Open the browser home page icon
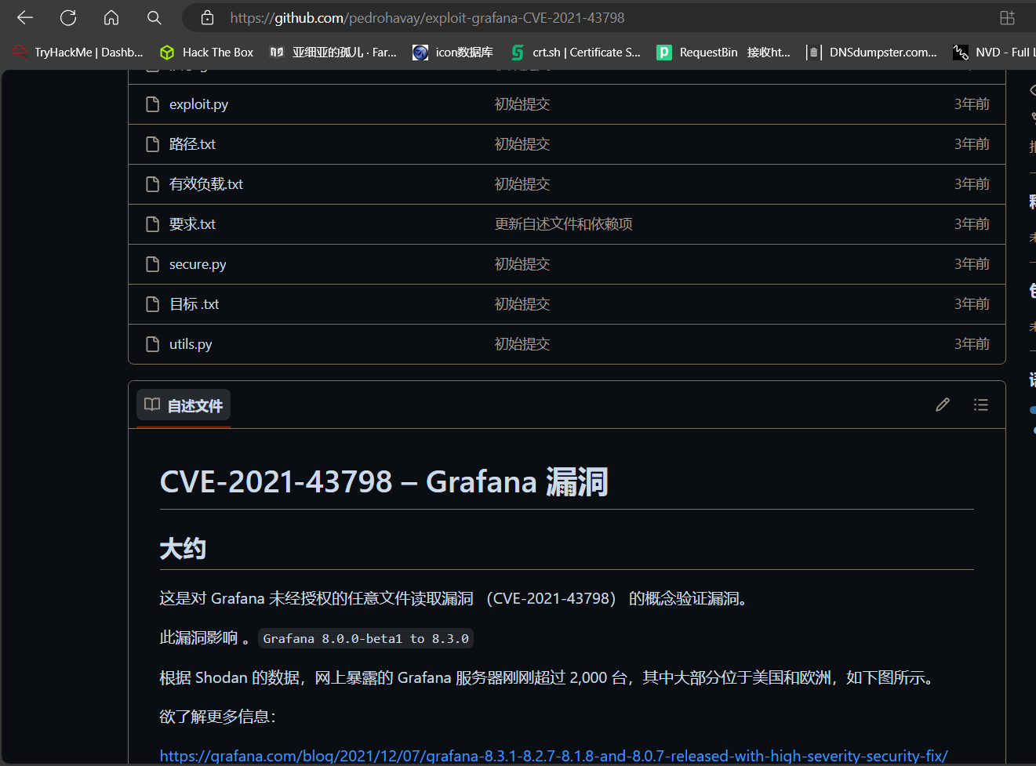 click(111, 17)
